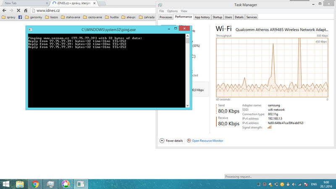Open the Options menu in Task Manager
336x189 pixels.
(x=172, y=11)
